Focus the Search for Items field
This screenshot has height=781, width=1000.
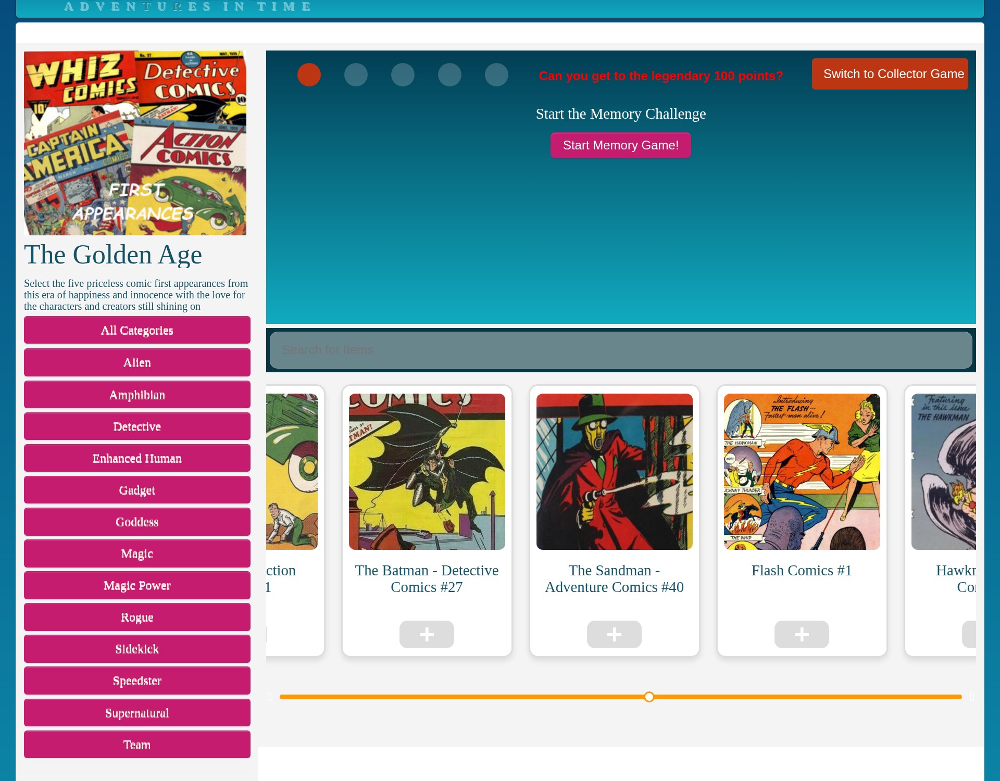pos(621,350)
